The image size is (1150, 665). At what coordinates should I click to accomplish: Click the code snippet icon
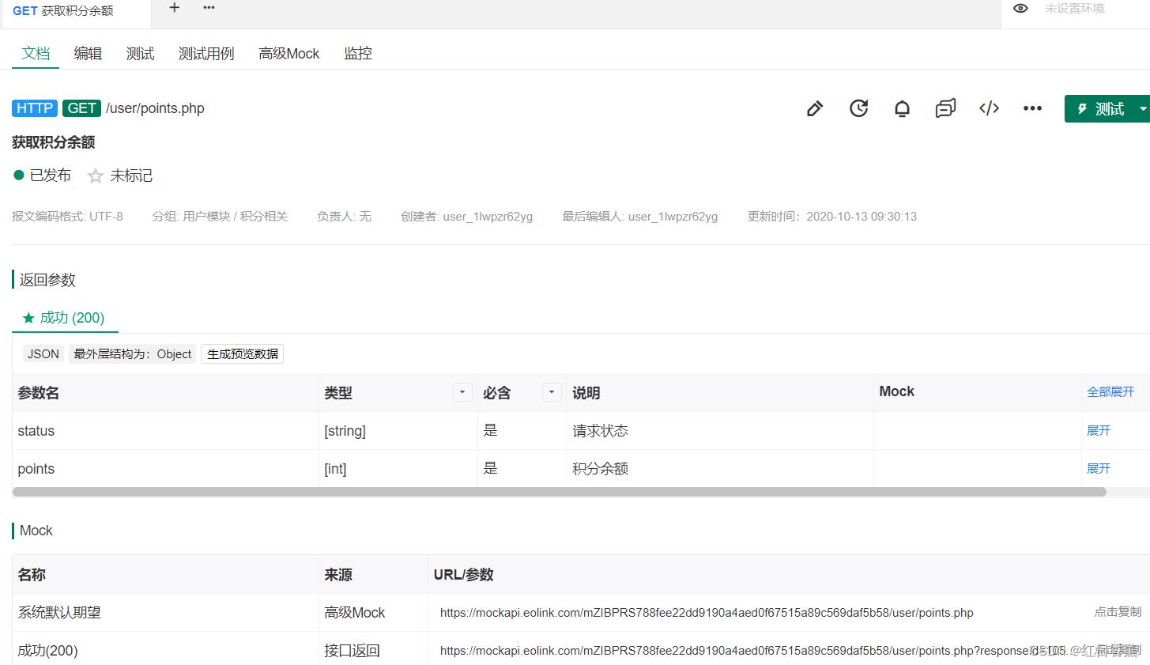(x=989, y=108)
